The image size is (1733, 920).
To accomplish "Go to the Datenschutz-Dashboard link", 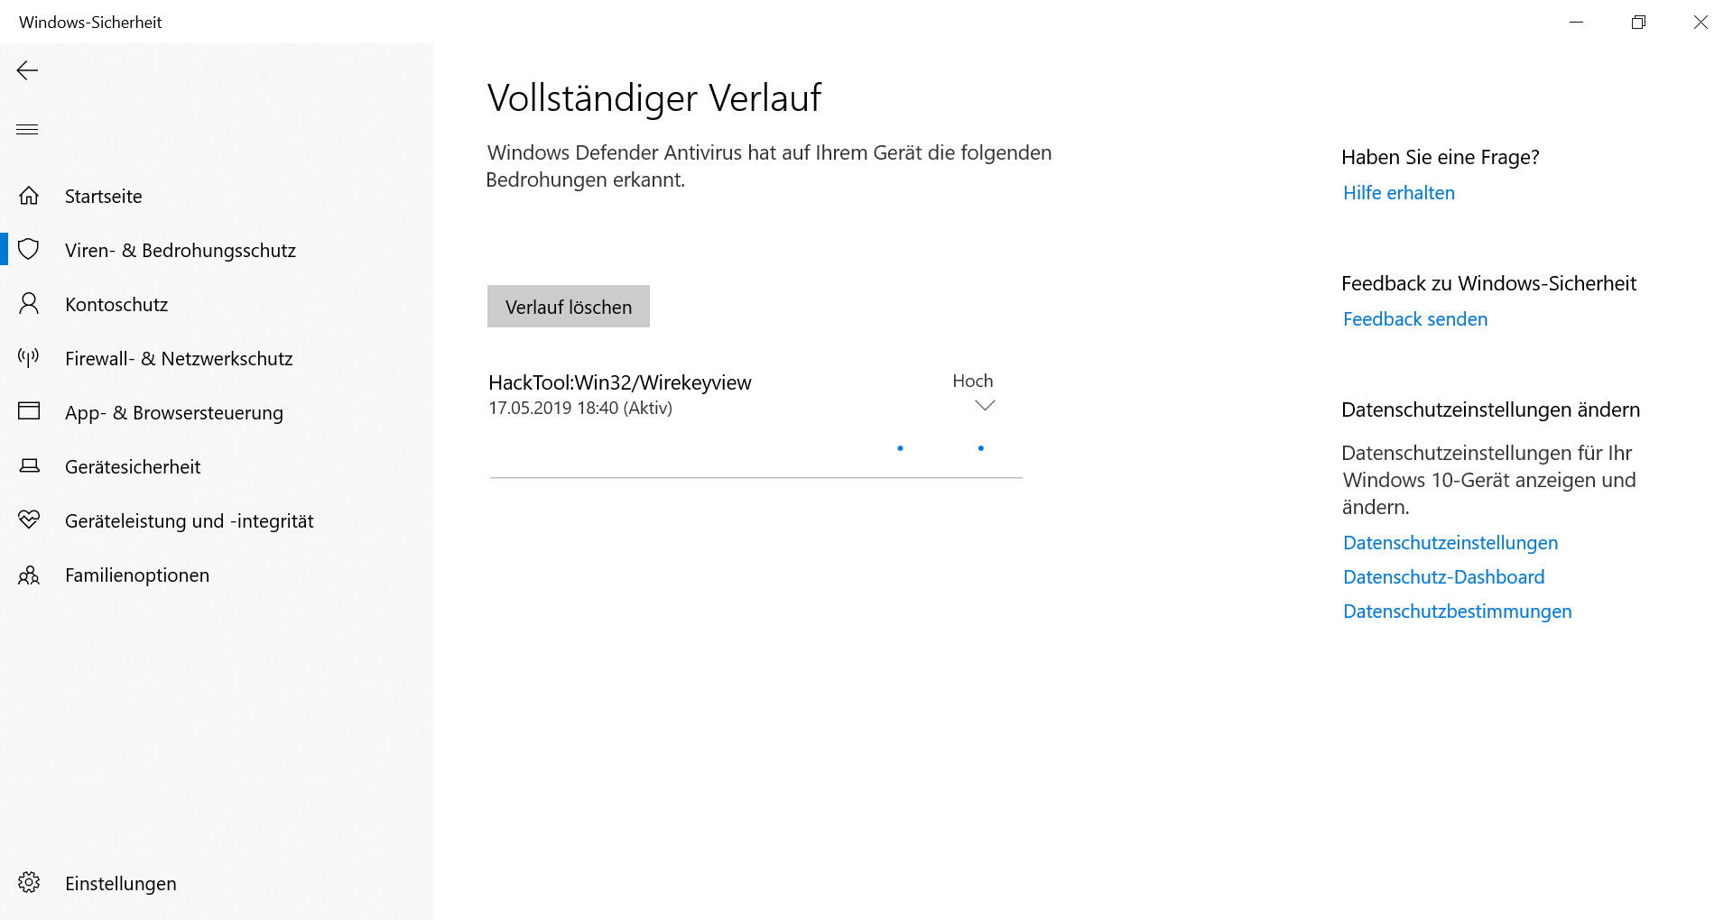I will (1443, 577).
